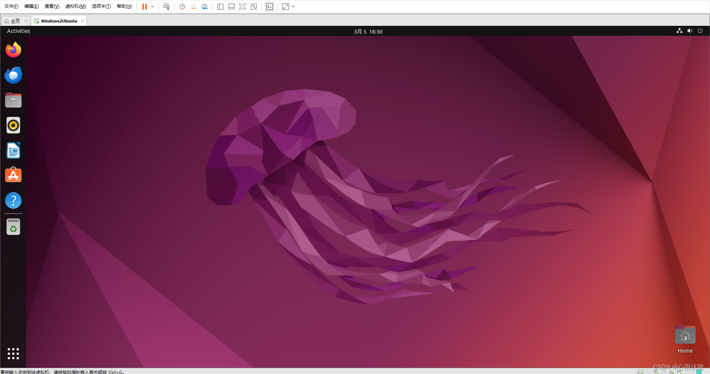Revert the virtual machine to its previous snapshot
This screenshot has height=374, width=710.
coord(193,7)
